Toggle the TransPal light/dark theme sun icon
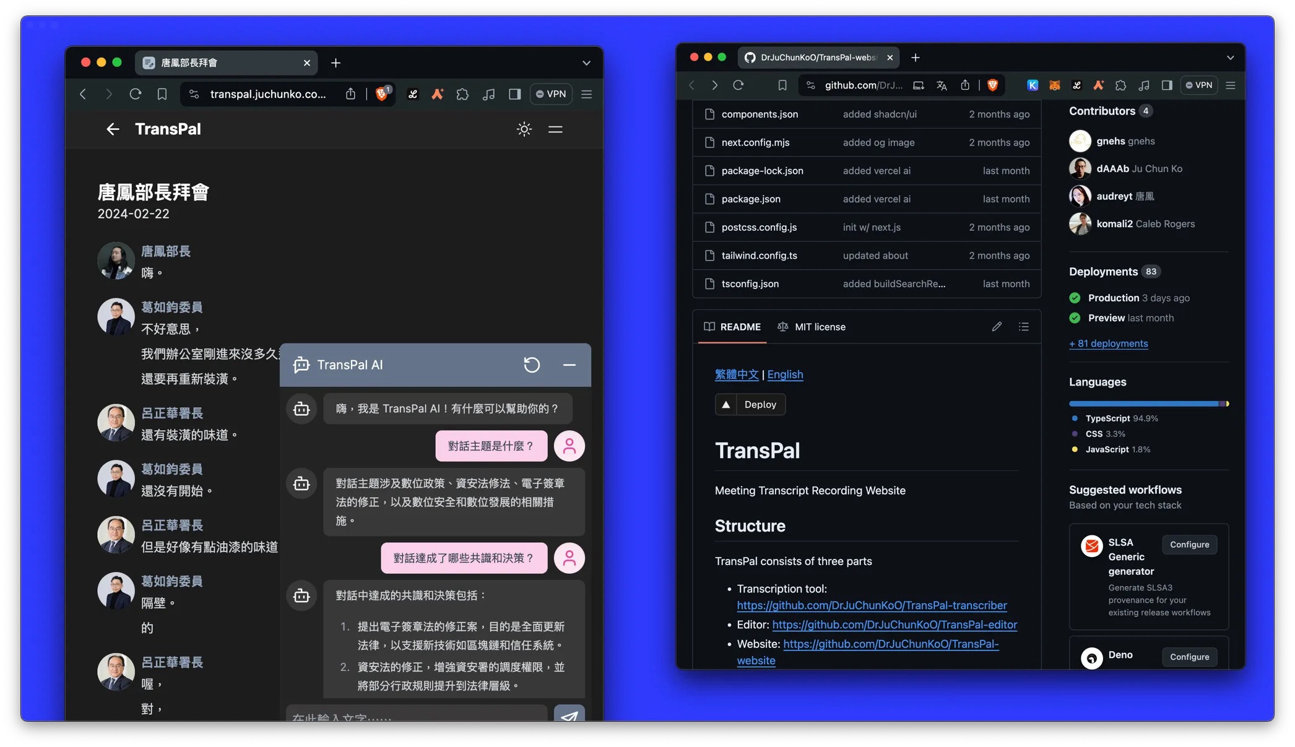 (x=524, y=129)
